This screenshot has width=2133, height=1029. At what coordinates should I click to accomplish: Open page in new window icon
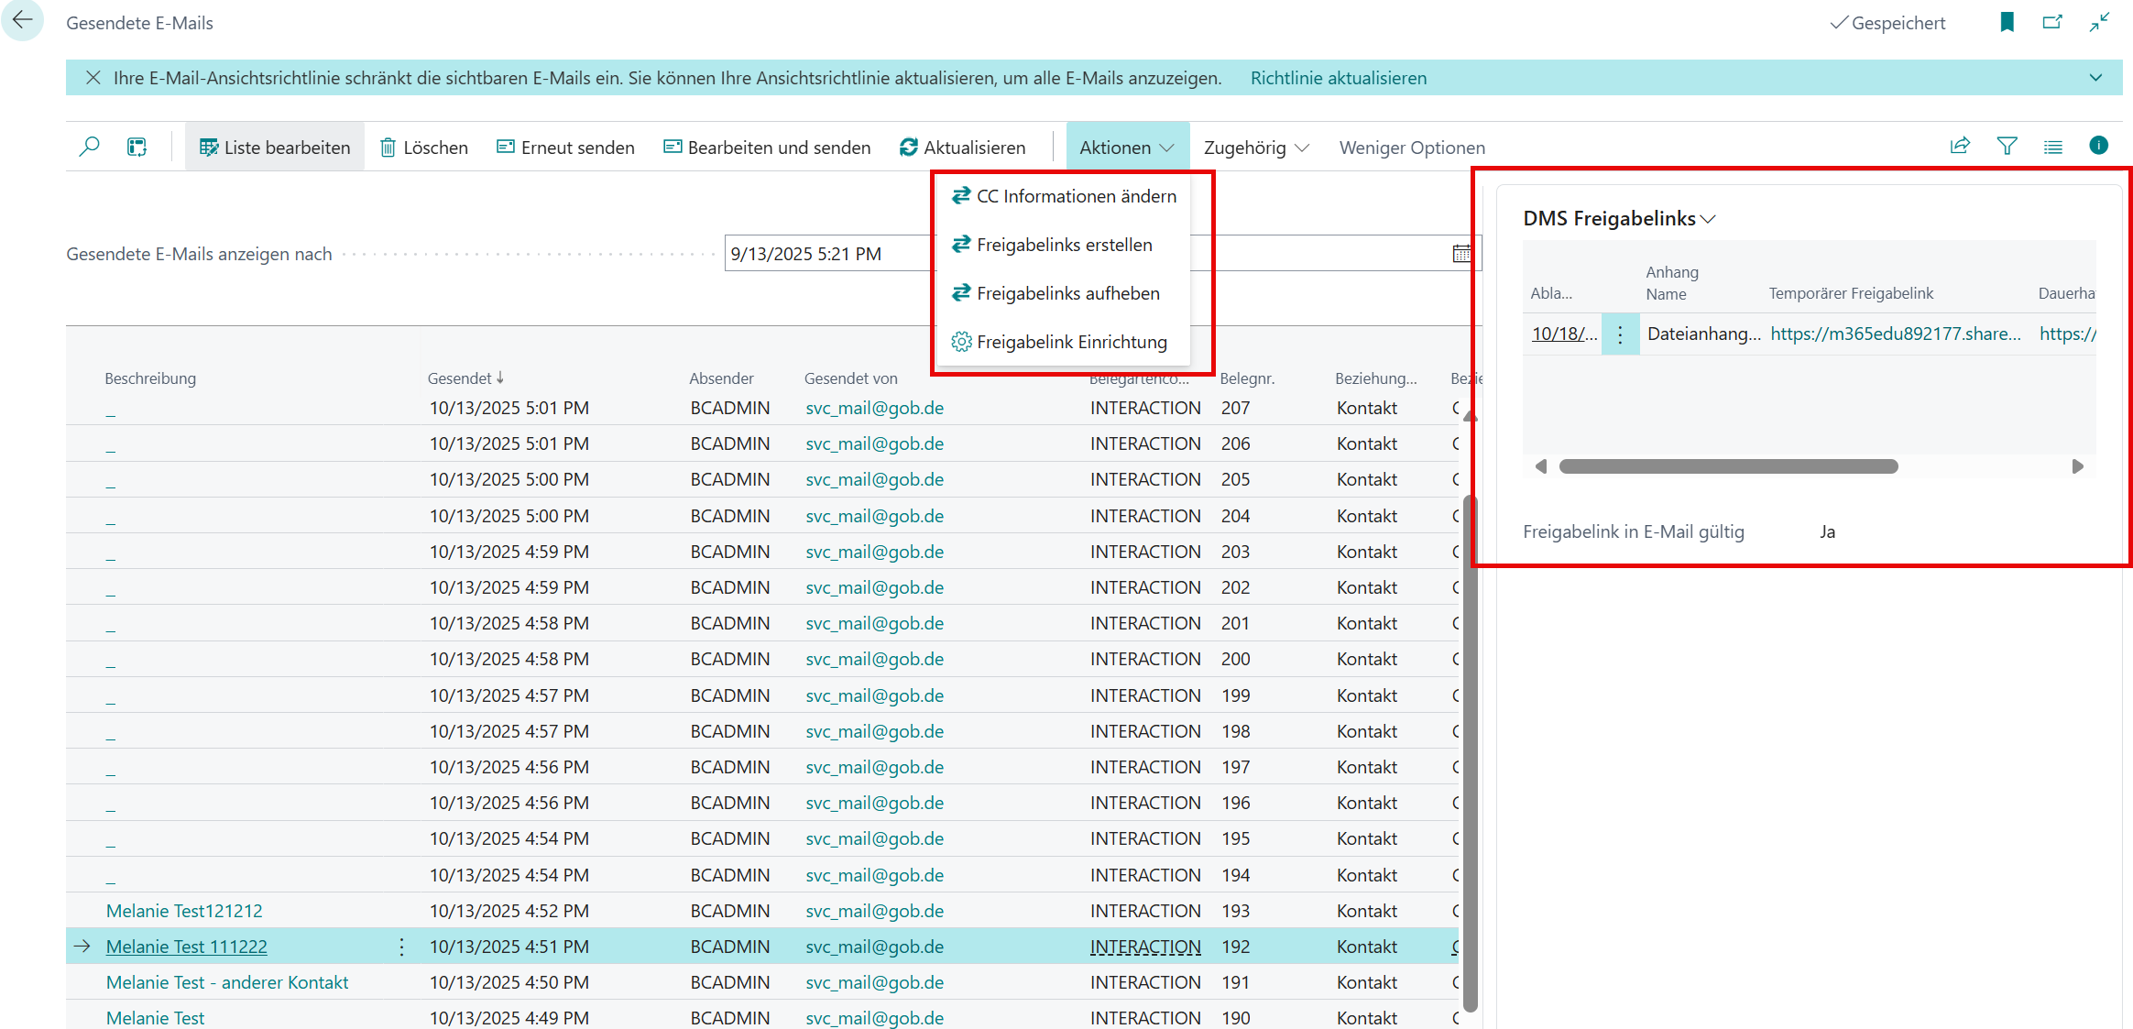click(x=2052, y=22)
